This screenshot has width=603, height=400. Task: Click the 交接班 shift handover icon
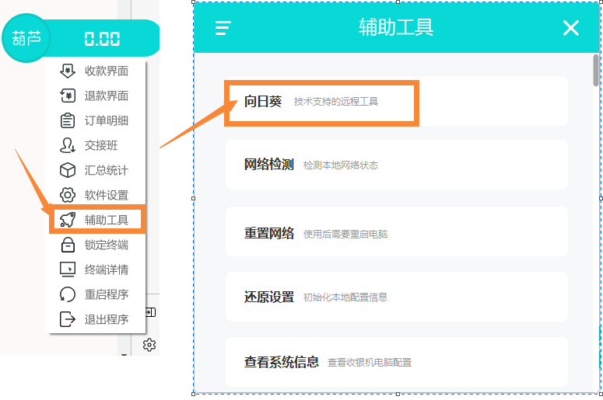(x=68, y=145)
